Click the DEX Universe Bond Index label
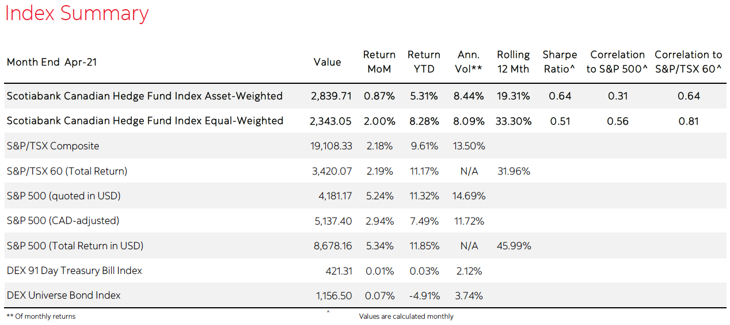The image size is (730, 325). pos(64,295)
